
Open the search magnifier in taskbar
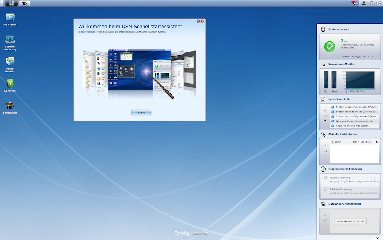(x=371, y=3)
